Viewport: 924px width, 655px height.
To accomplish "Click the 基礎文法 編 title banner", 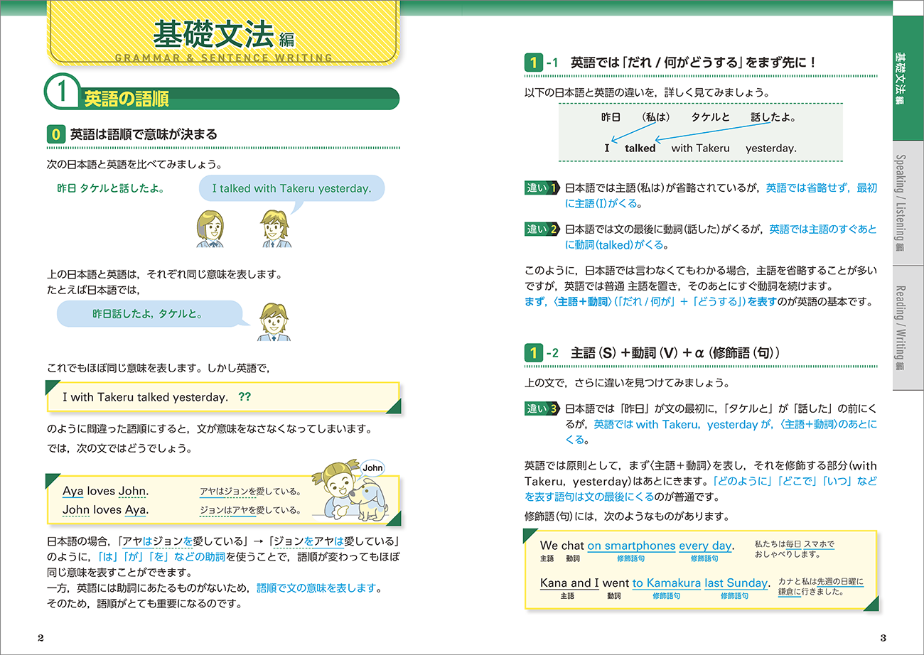I will 222,33.
